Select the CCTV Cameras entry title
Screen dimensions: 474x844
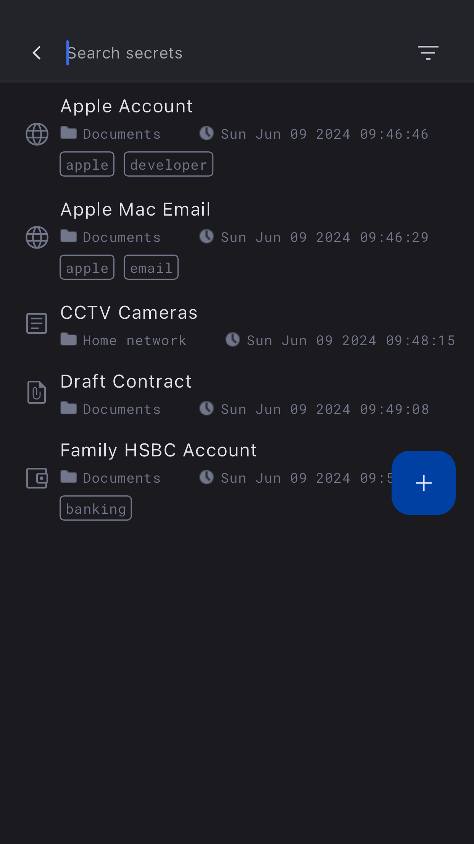coord(129,313)
